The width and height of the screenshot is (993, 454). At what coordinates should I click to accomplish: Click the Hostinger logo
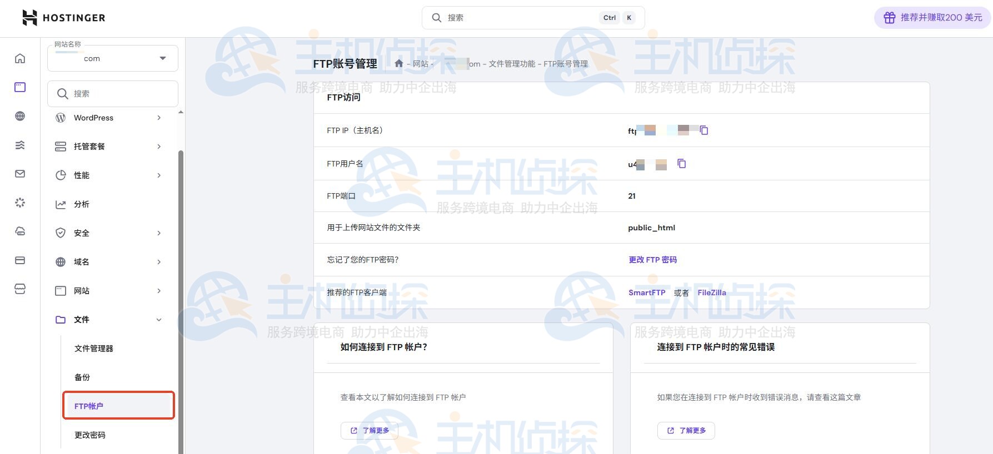63,18
